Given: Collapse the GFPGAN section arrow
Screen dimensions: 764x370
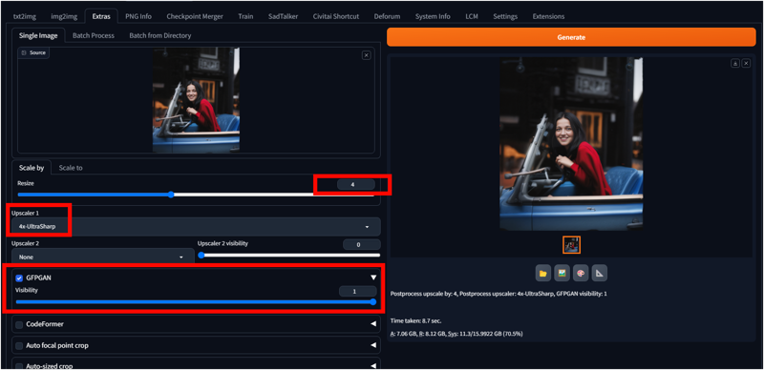Looking at the screenshot, I should pos(373,277).
